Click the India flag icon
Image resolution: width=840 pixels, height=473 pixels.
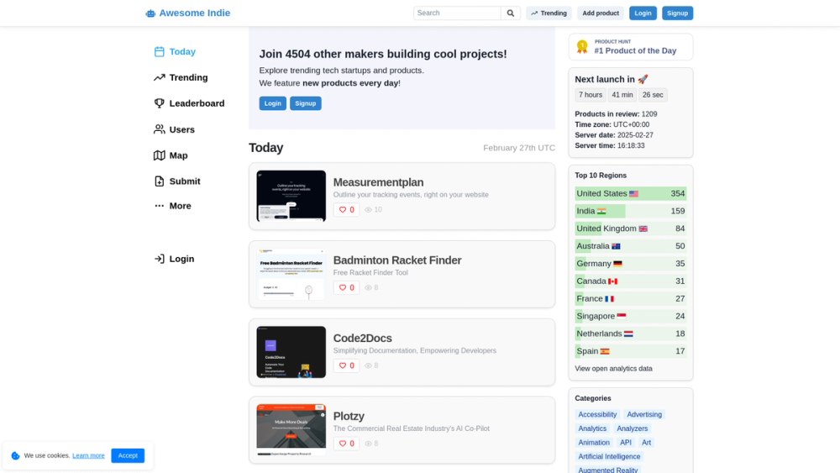tap(601, 211)
